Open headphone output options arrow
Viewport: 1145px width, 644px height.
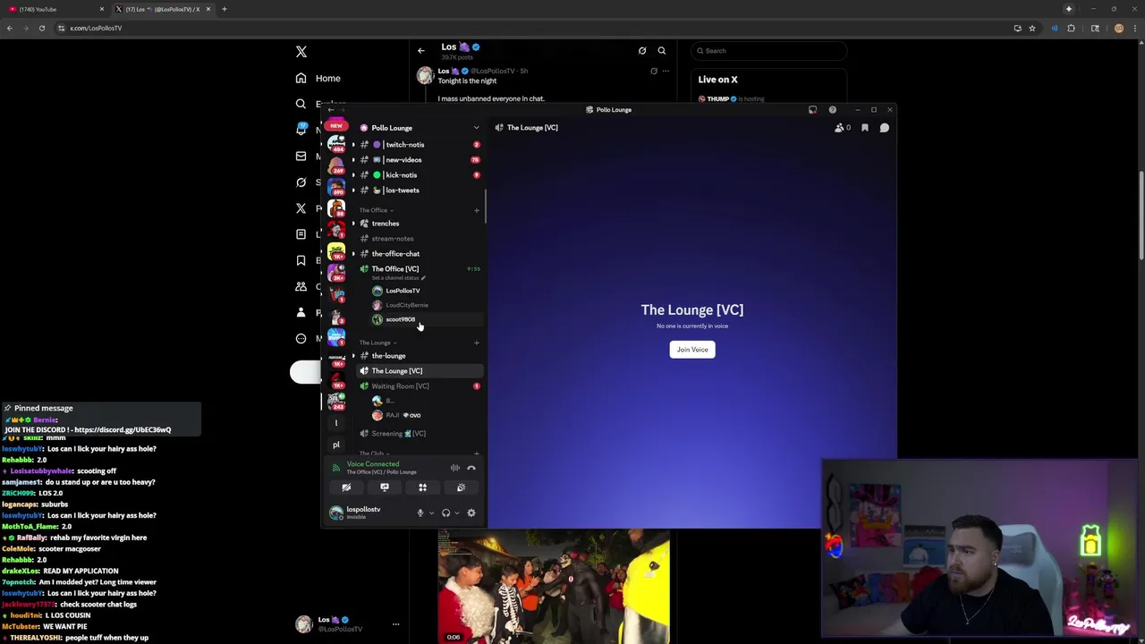457,513
